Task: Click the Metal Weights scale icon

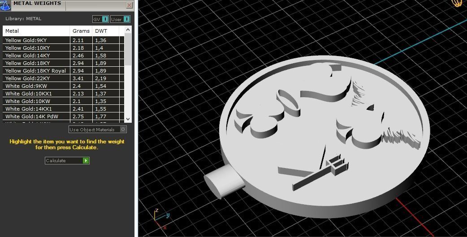Action: pyautogui.click(x=5, y=5)
